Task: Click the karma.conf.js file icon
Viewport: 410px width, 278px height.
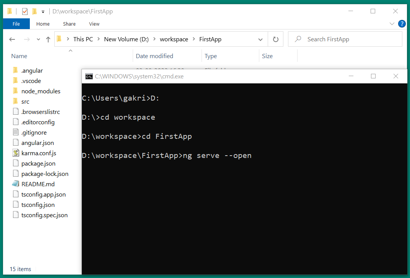Action: coord(16,153)
